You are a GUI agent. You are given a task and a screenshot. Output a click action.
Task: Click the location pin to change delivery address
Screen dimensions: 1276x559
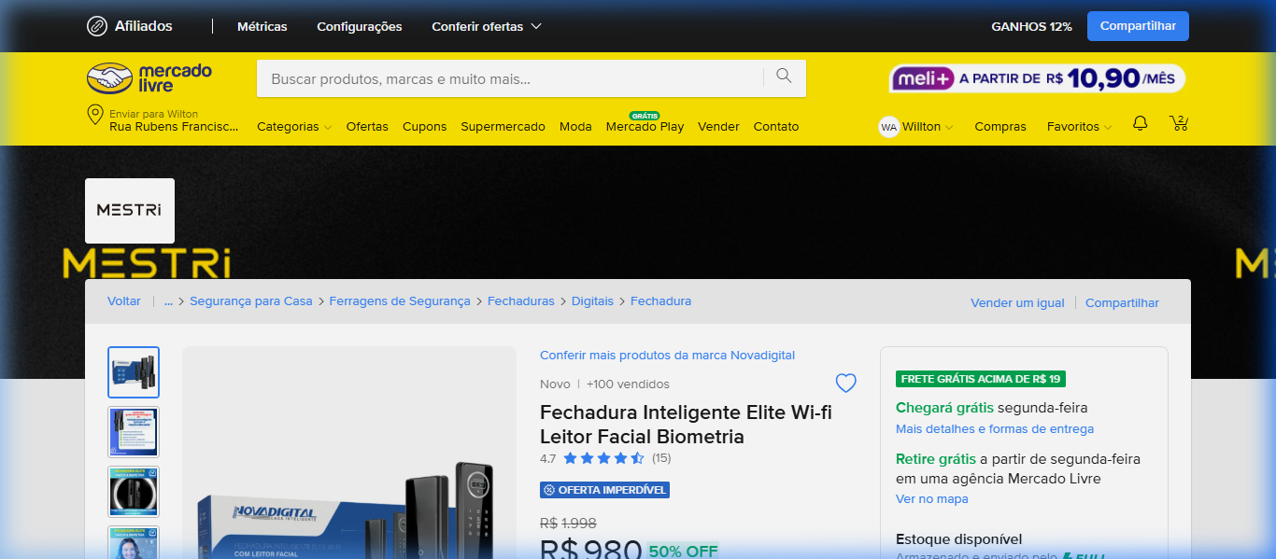[93, 116]
